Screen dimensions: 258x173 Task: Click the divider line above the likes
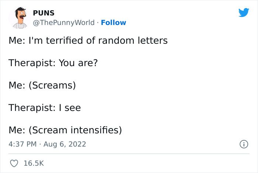point(129,154)
